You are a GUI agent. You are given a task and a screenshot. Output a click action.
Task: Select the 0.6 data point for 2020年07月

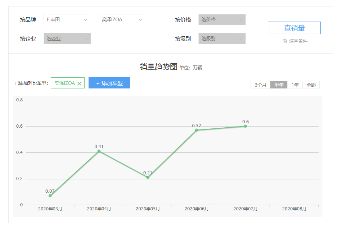click(x=245, y=126)
